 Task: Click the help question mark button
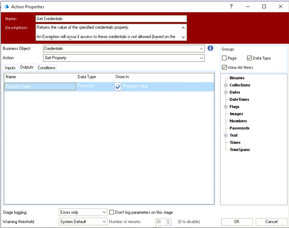coord(231,6)
